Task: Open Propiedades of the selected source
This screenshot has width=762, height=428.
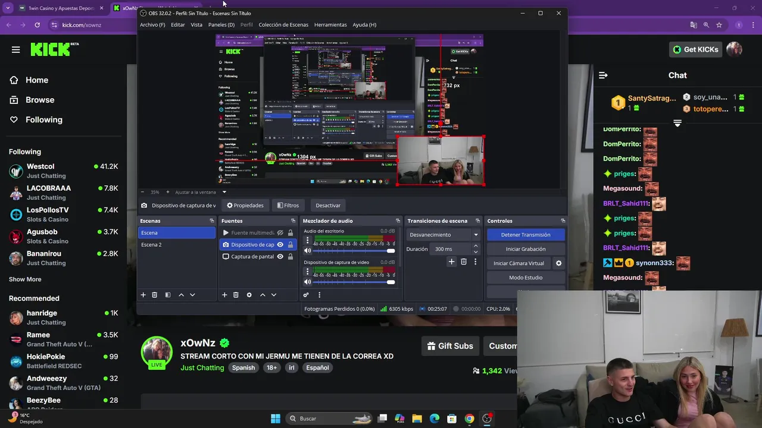Action: tap(245, 206)
